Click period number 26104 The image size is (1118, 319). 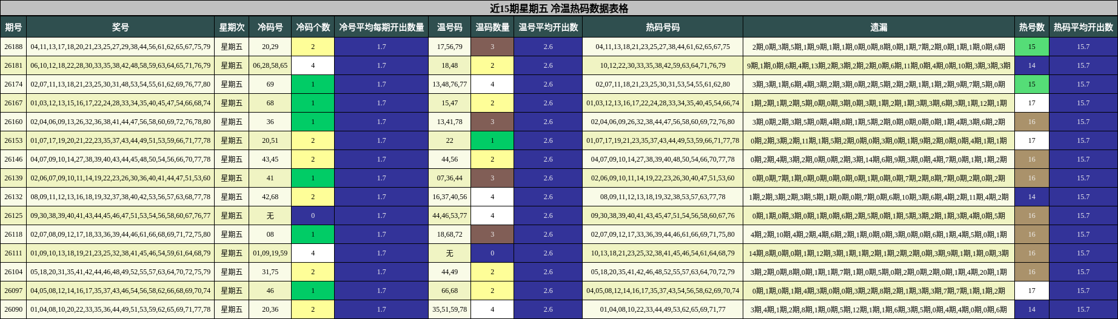tap(13, 272)
